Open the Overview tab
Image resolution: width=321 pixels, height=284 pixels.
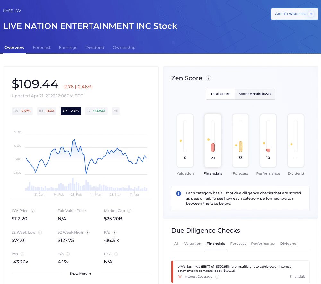point(14,48)
